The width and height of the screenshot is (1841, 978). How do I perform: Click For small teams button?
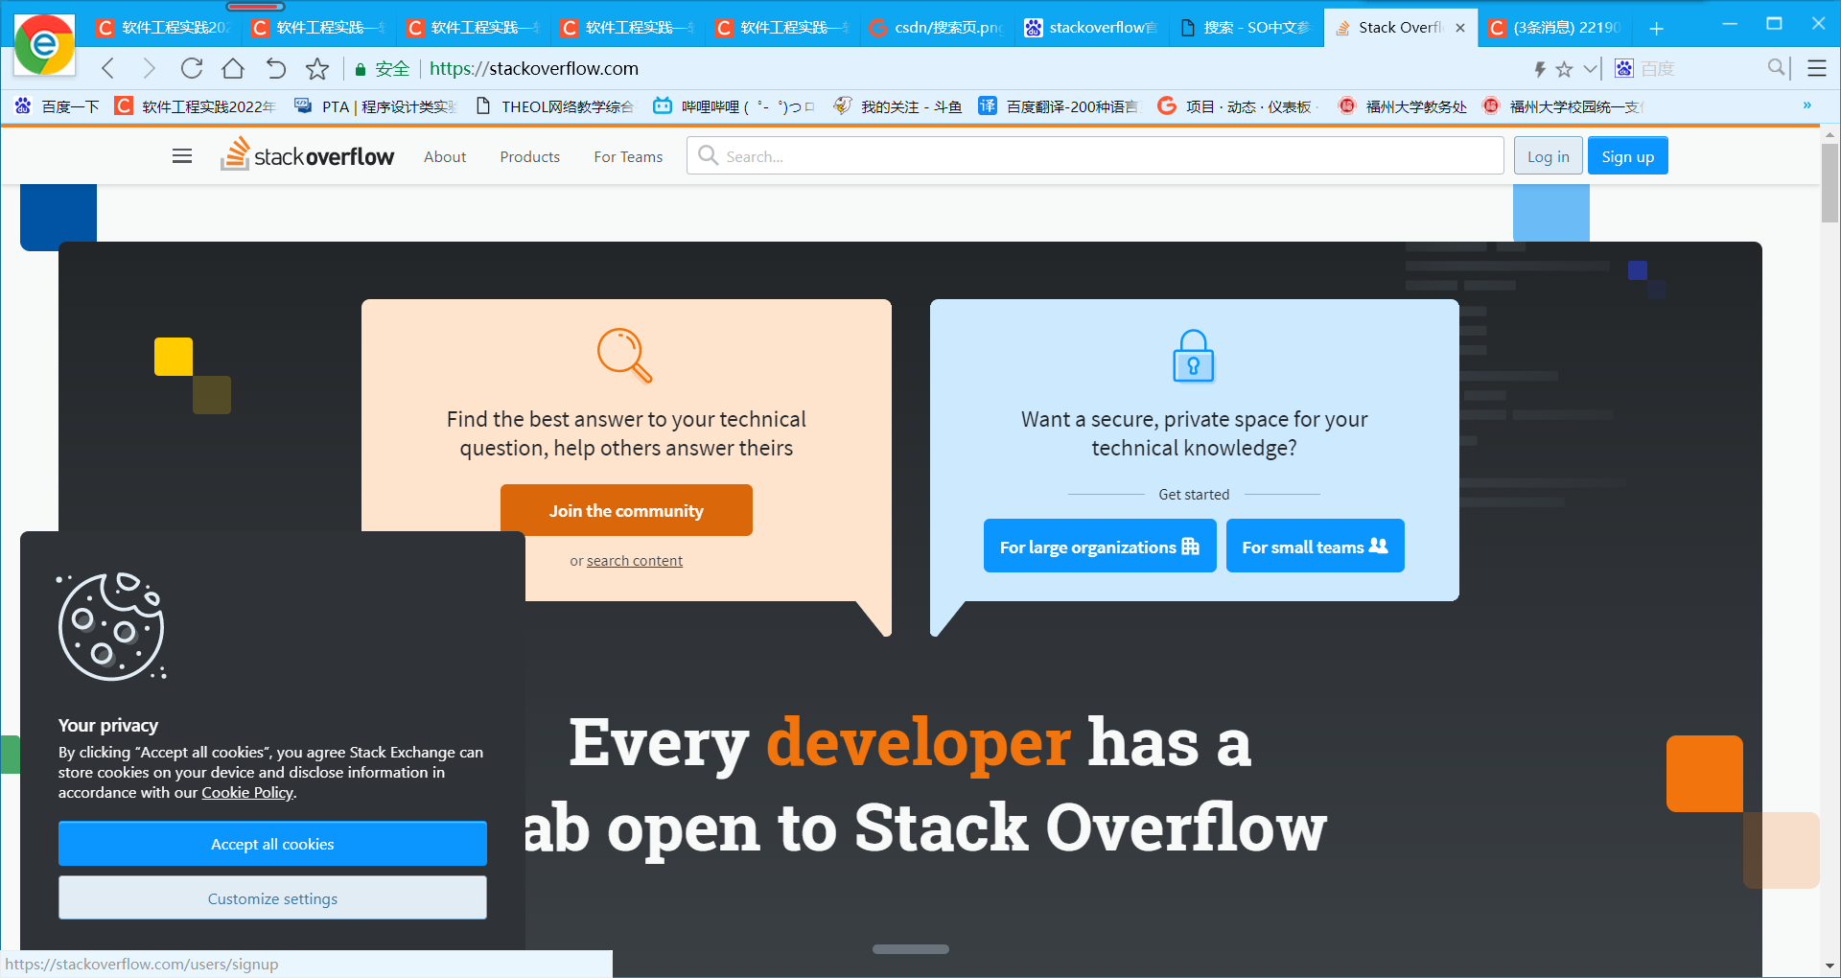point(1316,547)
